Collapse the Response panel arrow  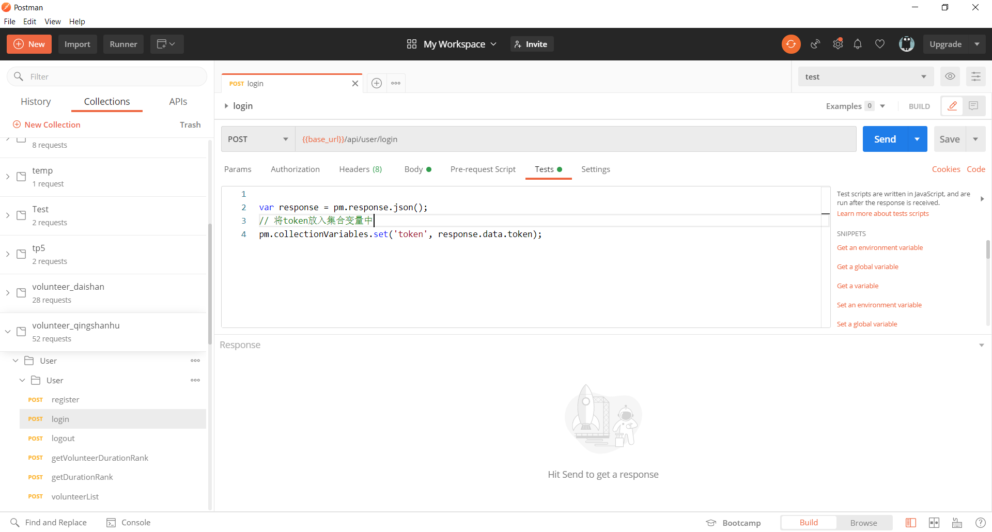(x=982, y=345)
